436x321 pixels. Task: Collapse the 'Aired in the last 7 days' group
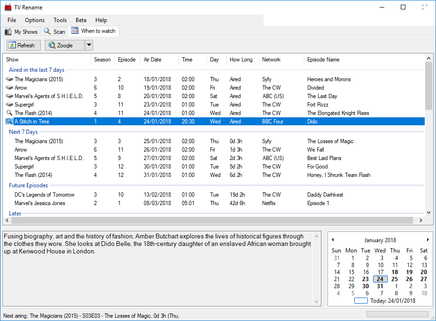coord(37,70)
